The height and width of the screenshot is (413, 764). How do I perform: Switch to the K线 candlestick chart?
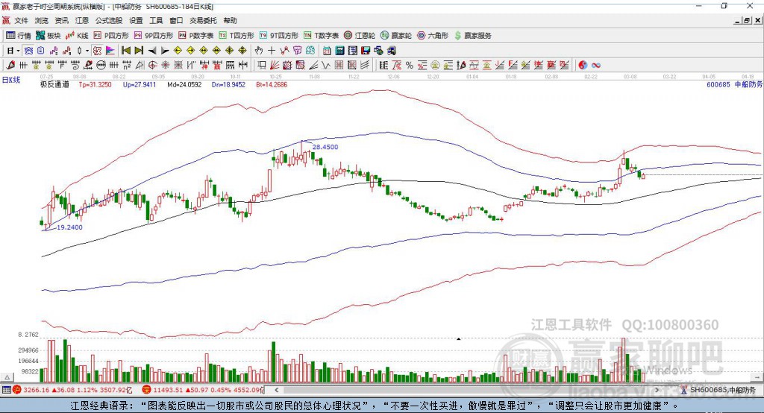click(x=77, y=36)
